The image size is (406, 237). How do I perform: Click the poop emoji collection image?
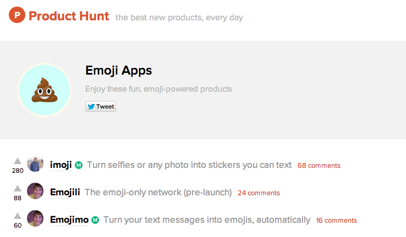click(45, 90)
